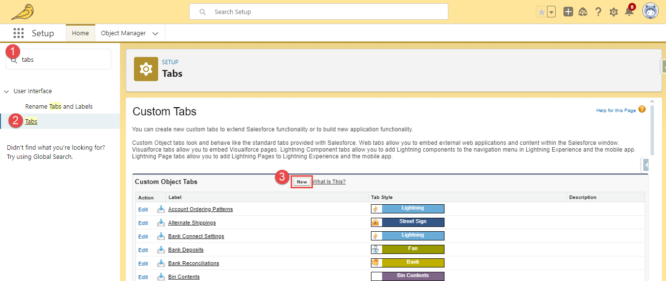This screenshot has width=666, height=281.
Task: Open the Alternate Shippings label link
Action: coord(192,223)
